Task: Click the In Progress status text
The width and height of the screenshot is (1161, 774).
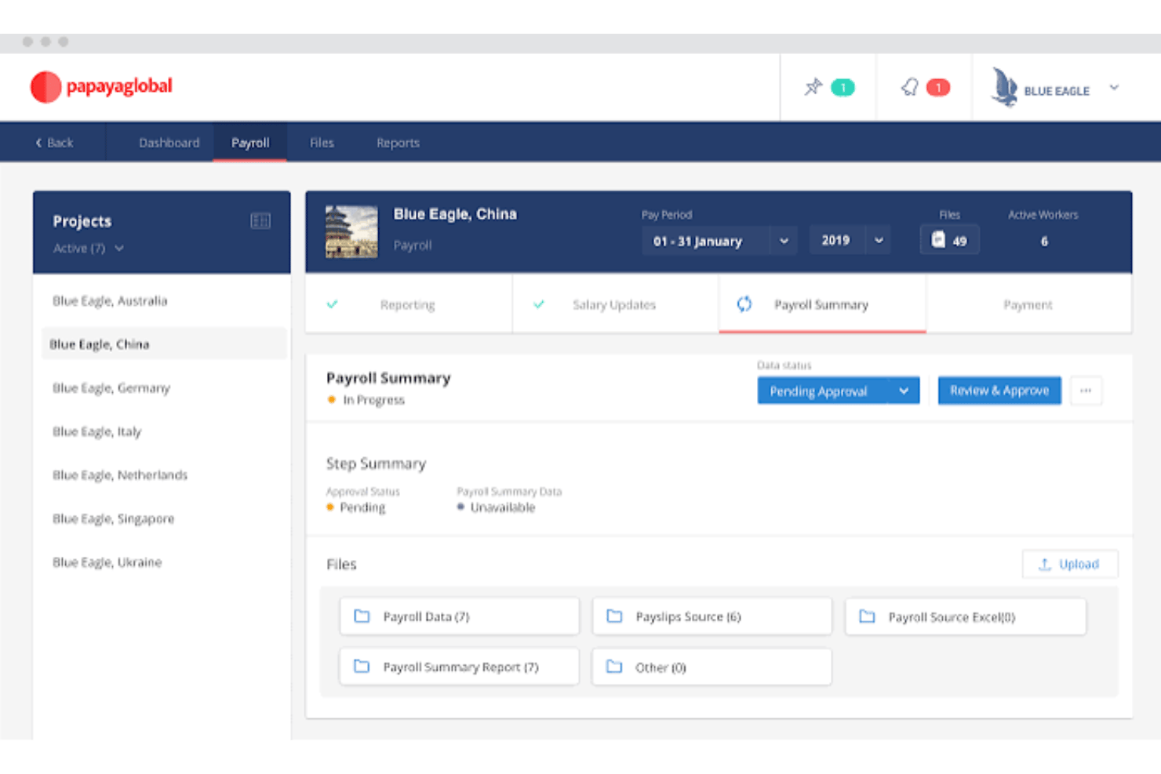Action: (373, 400)
